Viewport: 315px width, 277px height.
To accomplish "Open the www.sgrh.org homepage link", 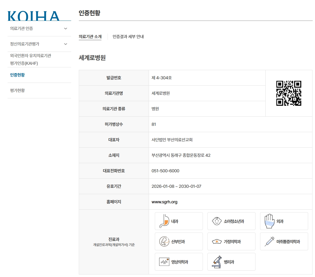I will pyautogui.click(x=164, y=202).
